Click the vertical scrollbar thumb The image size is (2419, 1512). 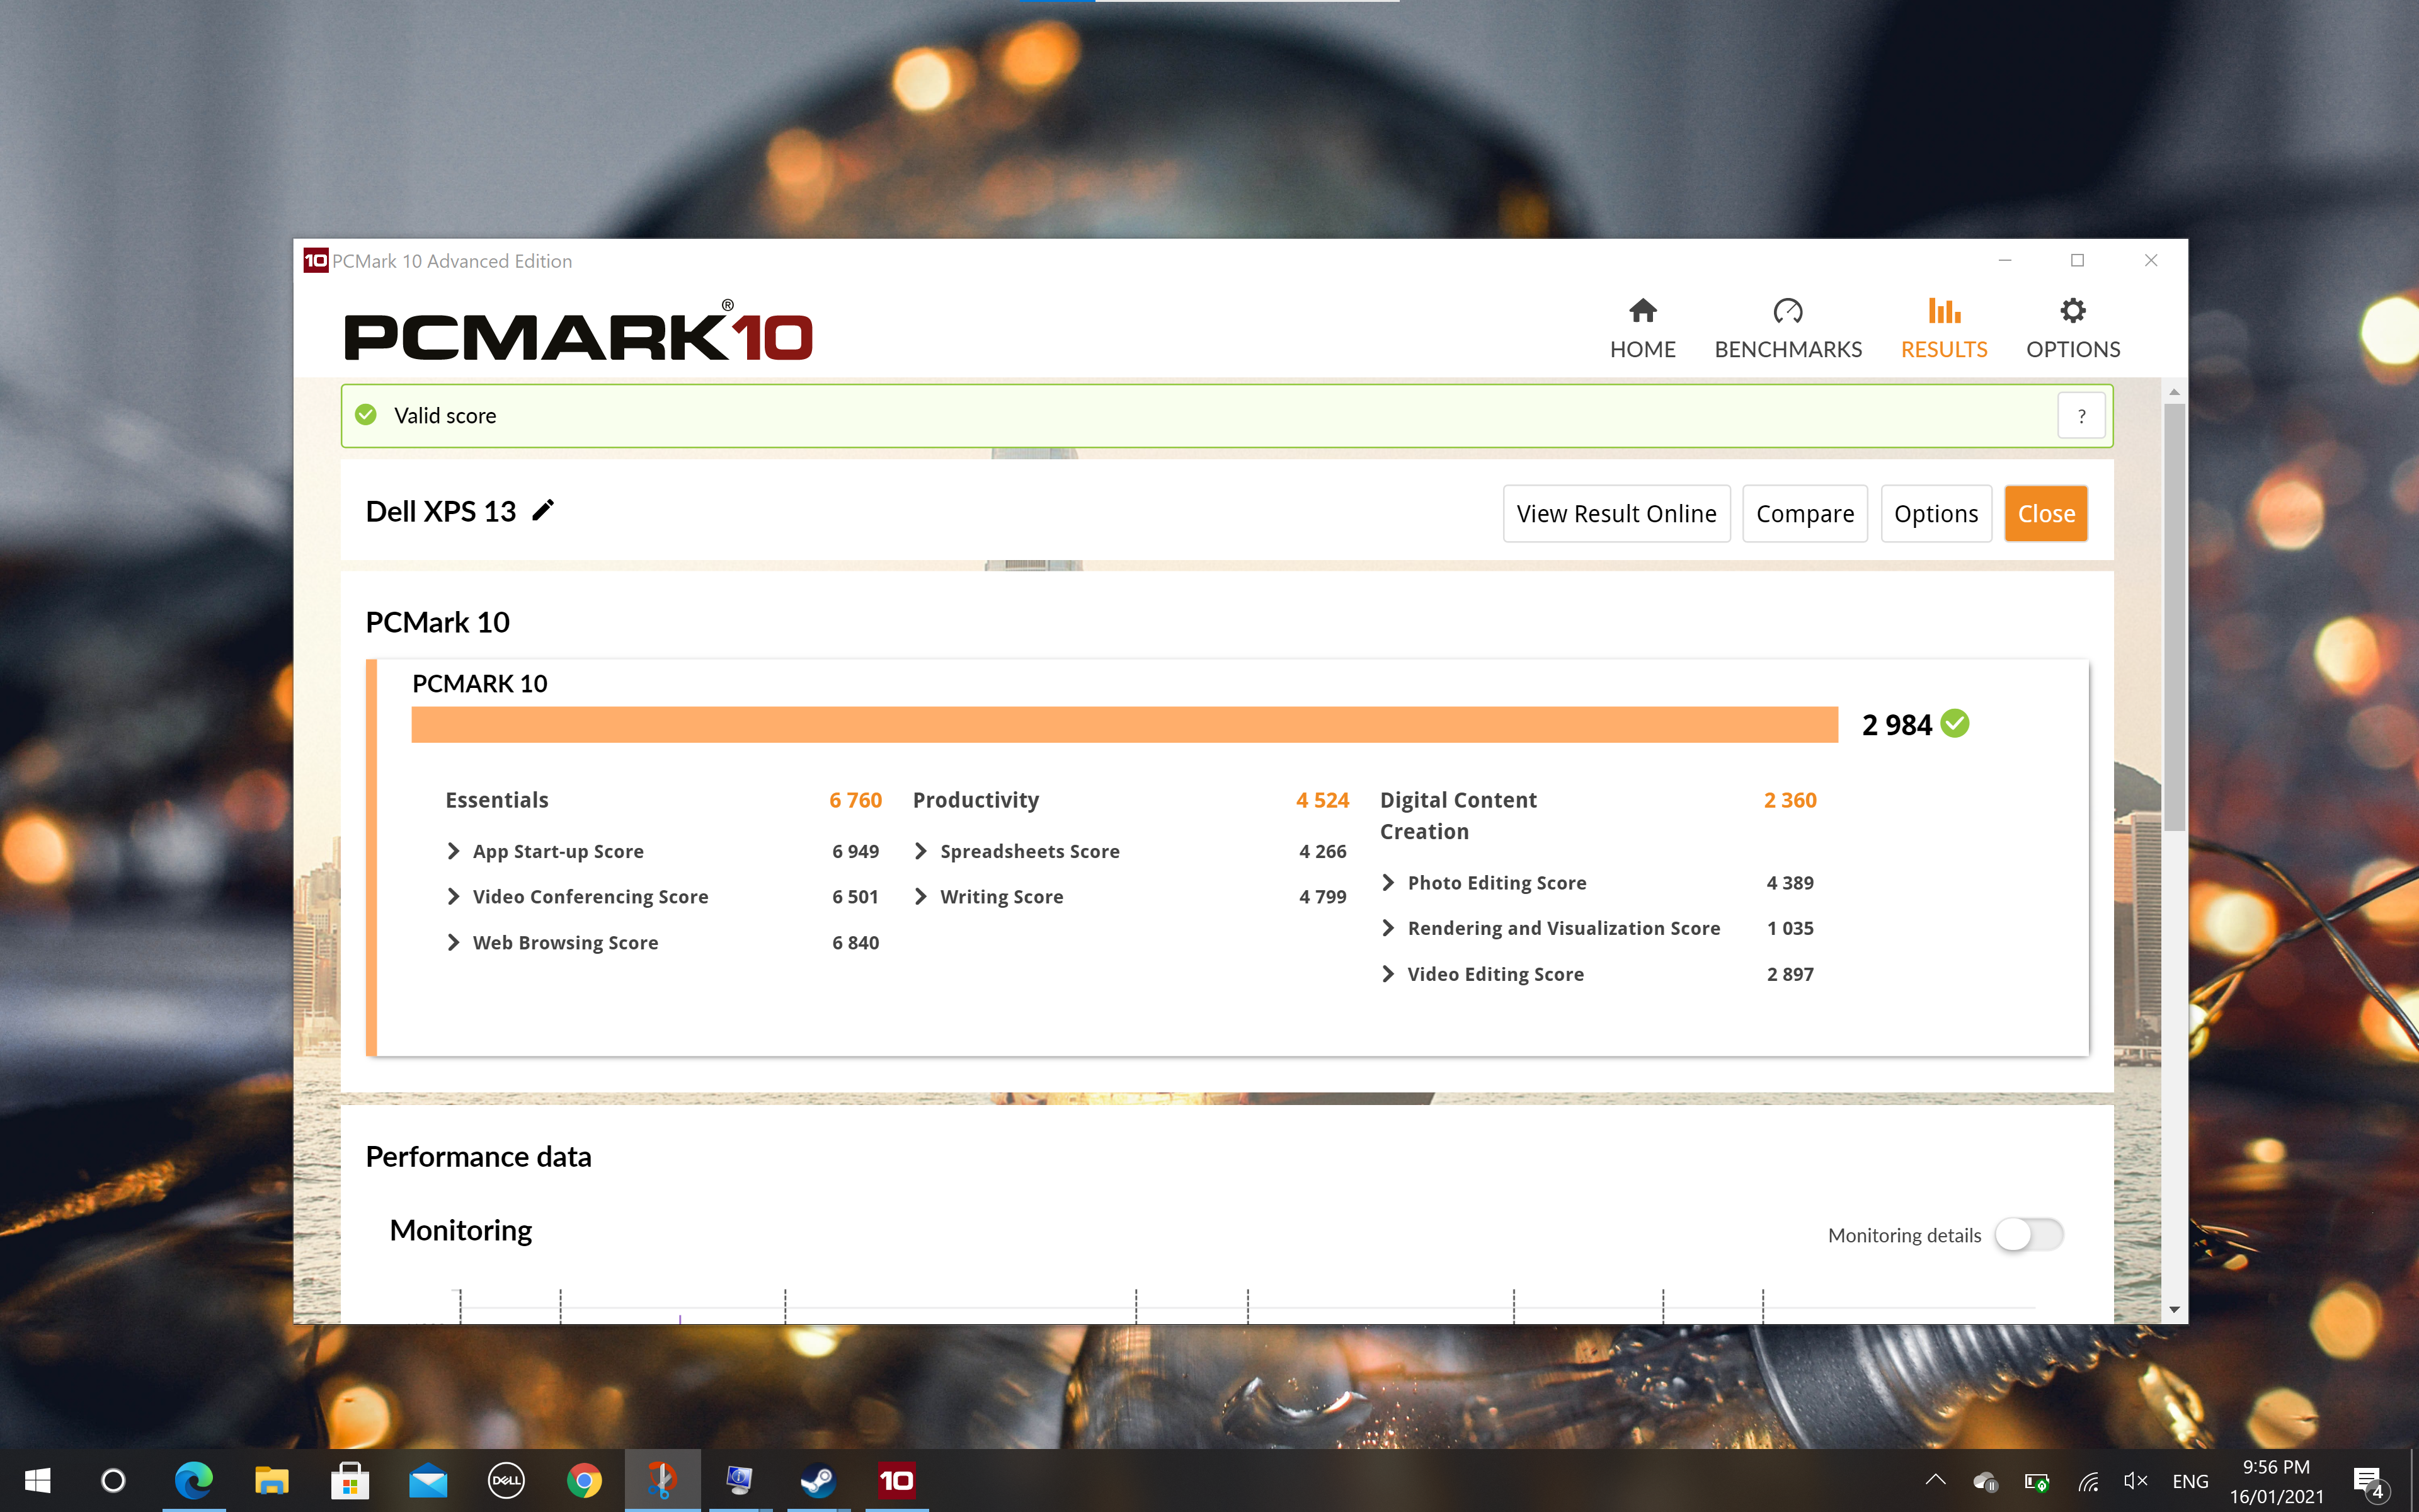click(x=2174, y=617)
